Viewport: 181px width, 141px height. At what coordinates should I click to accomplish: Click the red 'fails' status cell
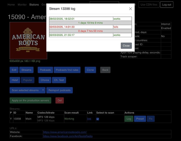coord(122,27)
